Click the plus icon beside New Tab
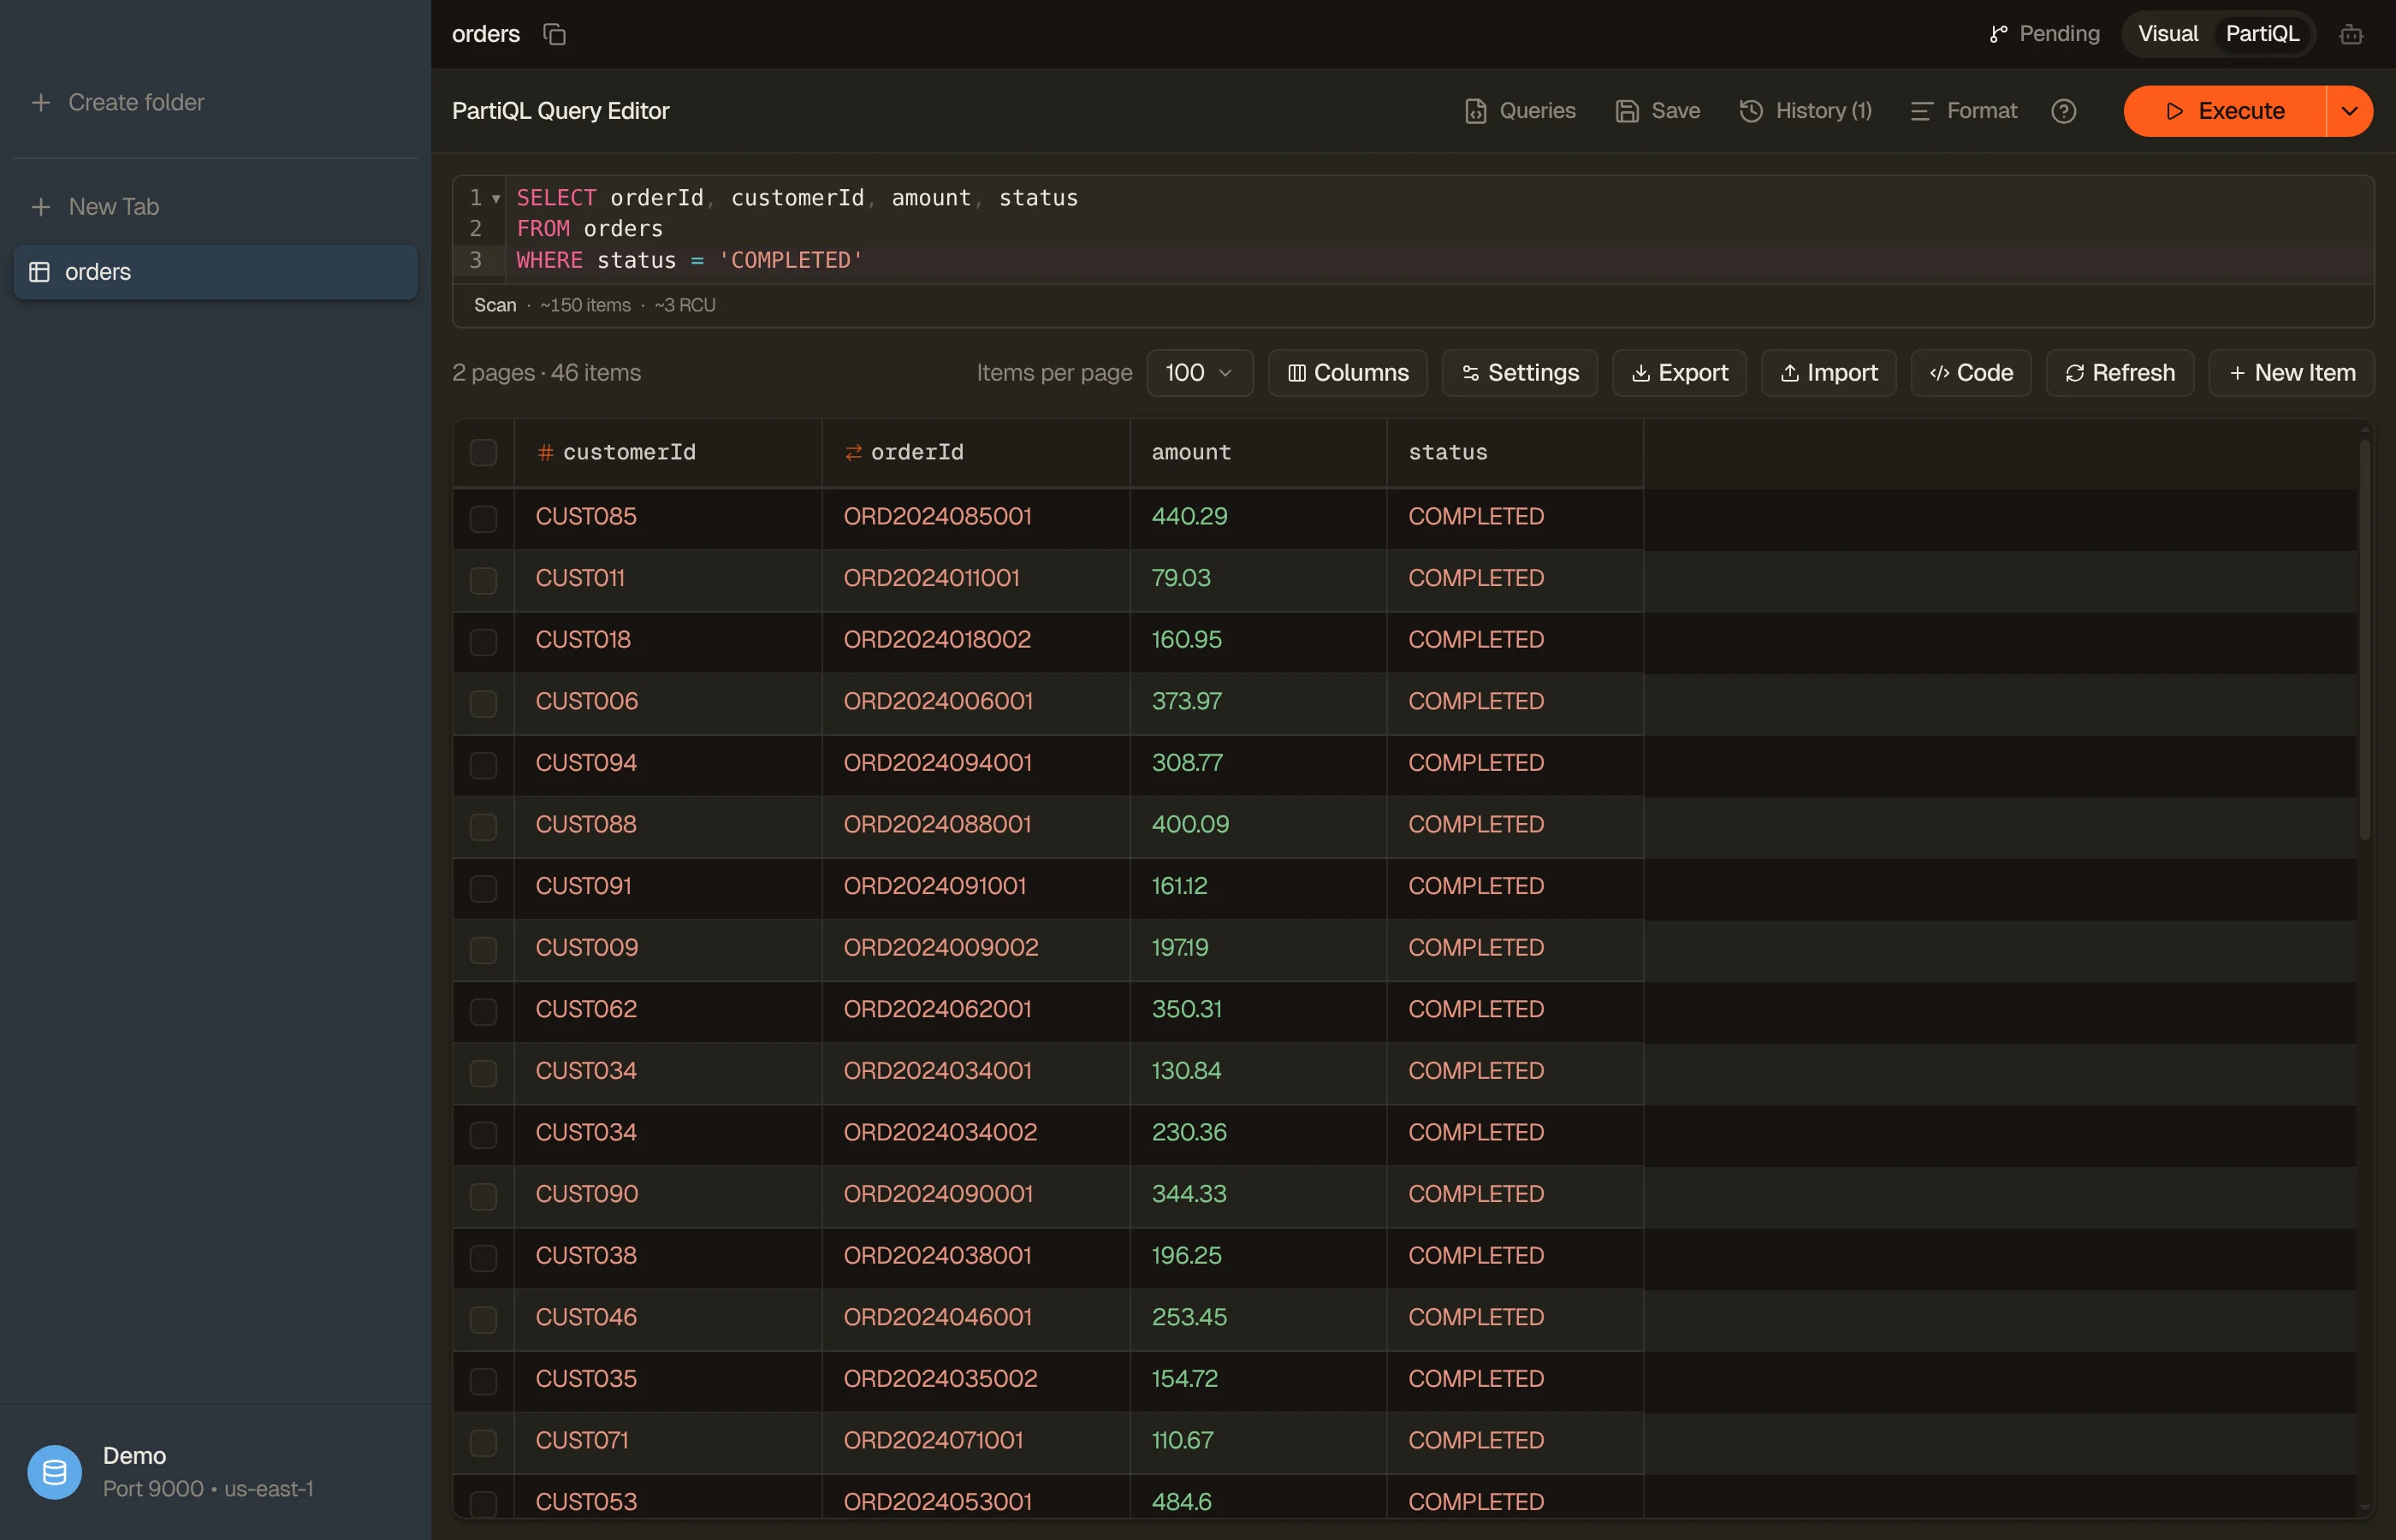 point(41,207)
